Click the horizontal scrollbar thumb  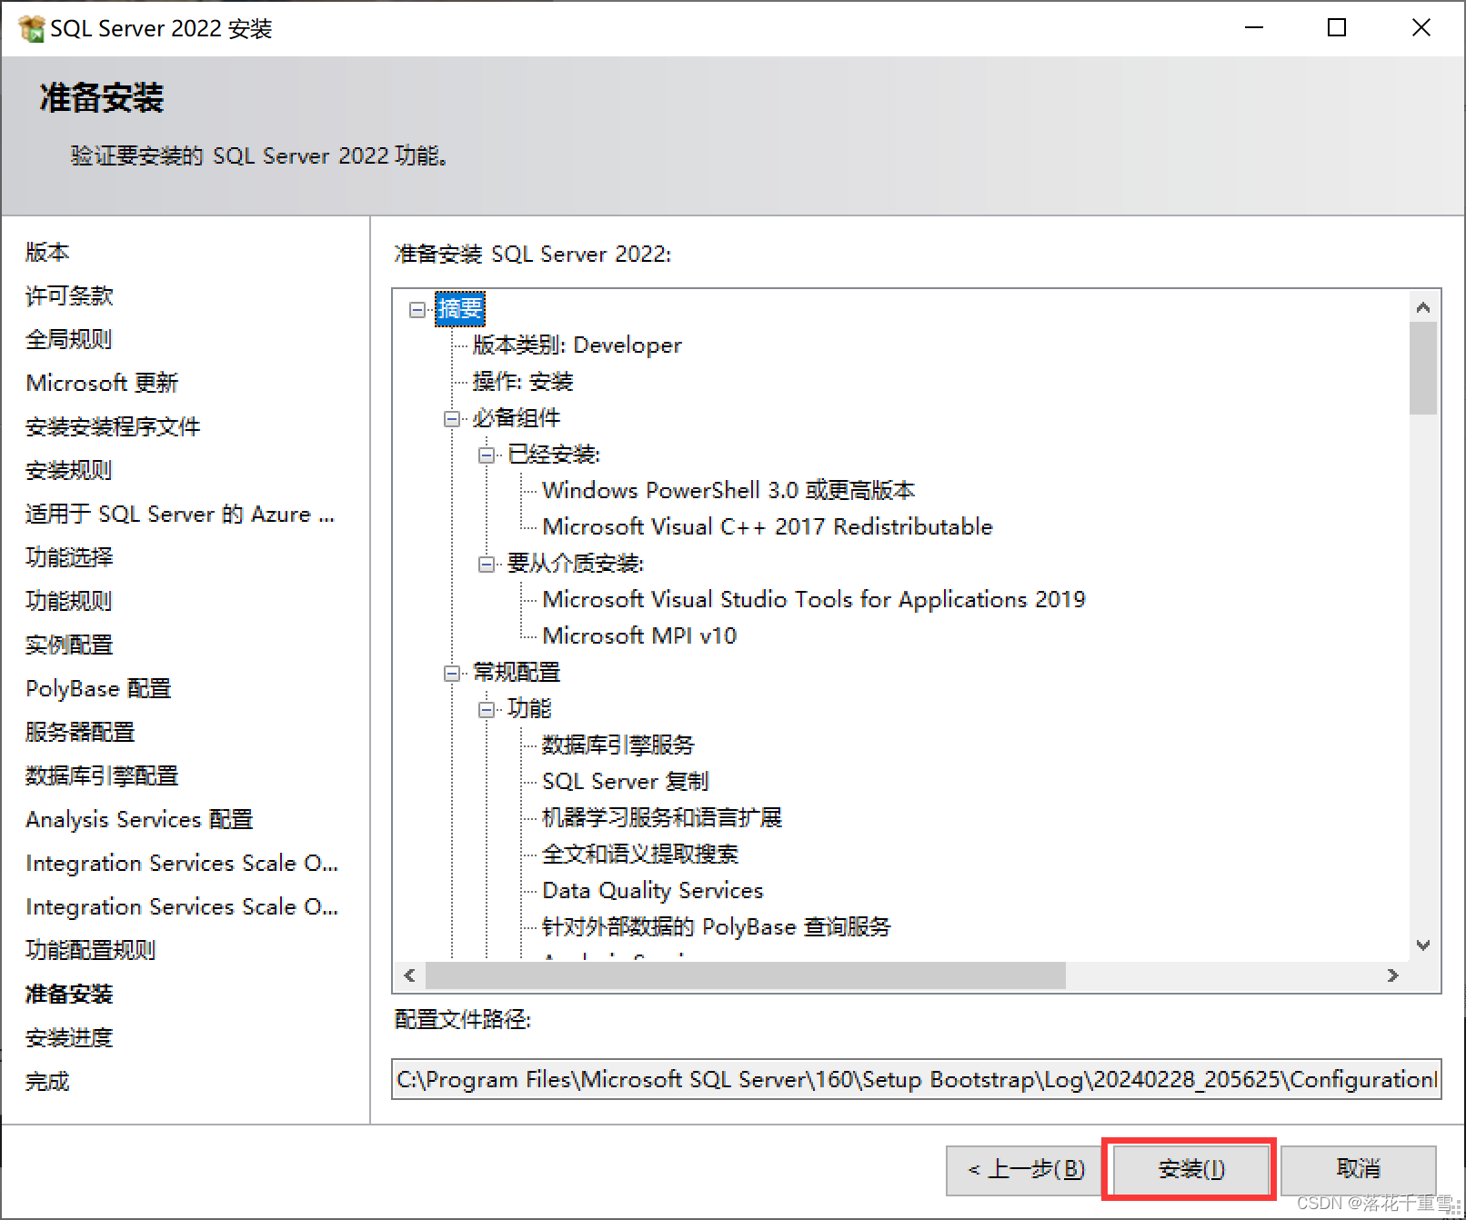pos(746,975)
